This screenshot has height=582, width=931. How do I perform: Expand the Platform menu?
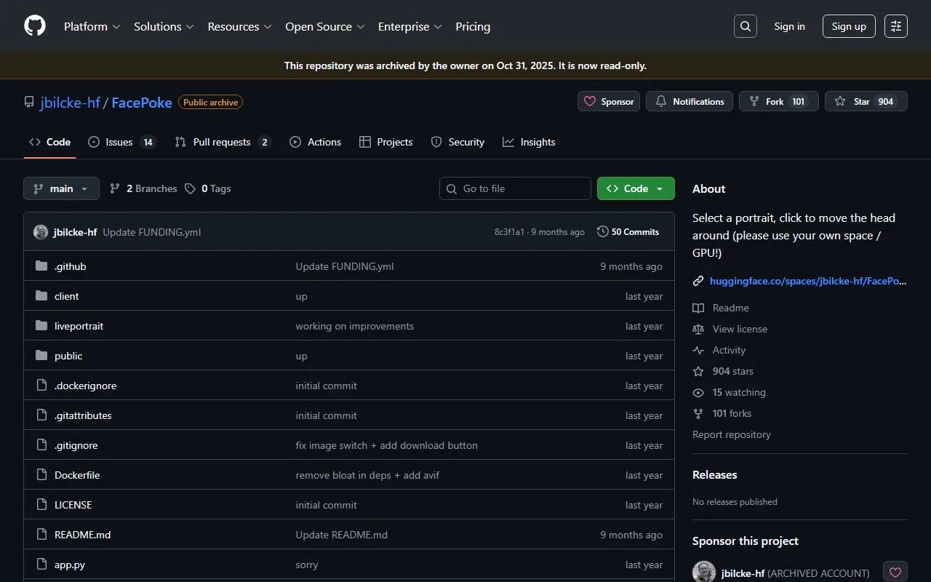pyautogui.click(x=92, y=26)
